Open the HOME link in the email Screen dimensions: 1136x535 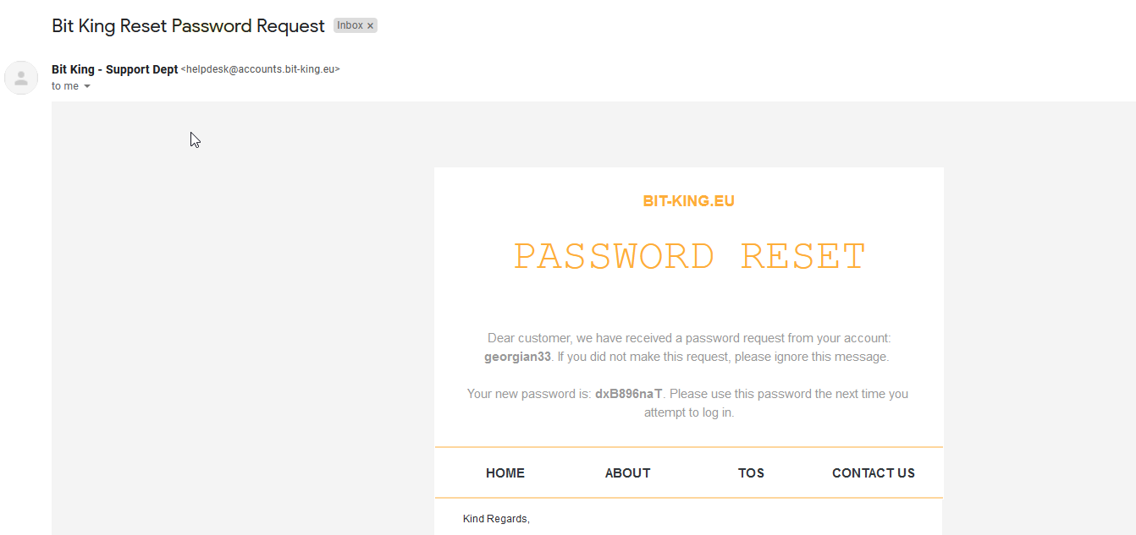tap(505, 473)
